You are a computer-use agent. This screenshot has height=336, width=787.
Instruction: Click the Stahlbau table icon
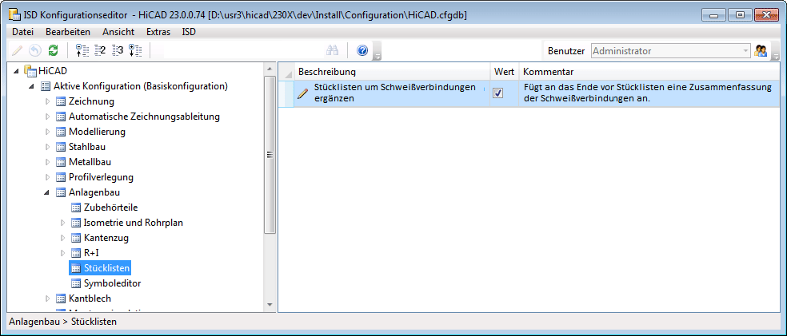pos(61,147)
